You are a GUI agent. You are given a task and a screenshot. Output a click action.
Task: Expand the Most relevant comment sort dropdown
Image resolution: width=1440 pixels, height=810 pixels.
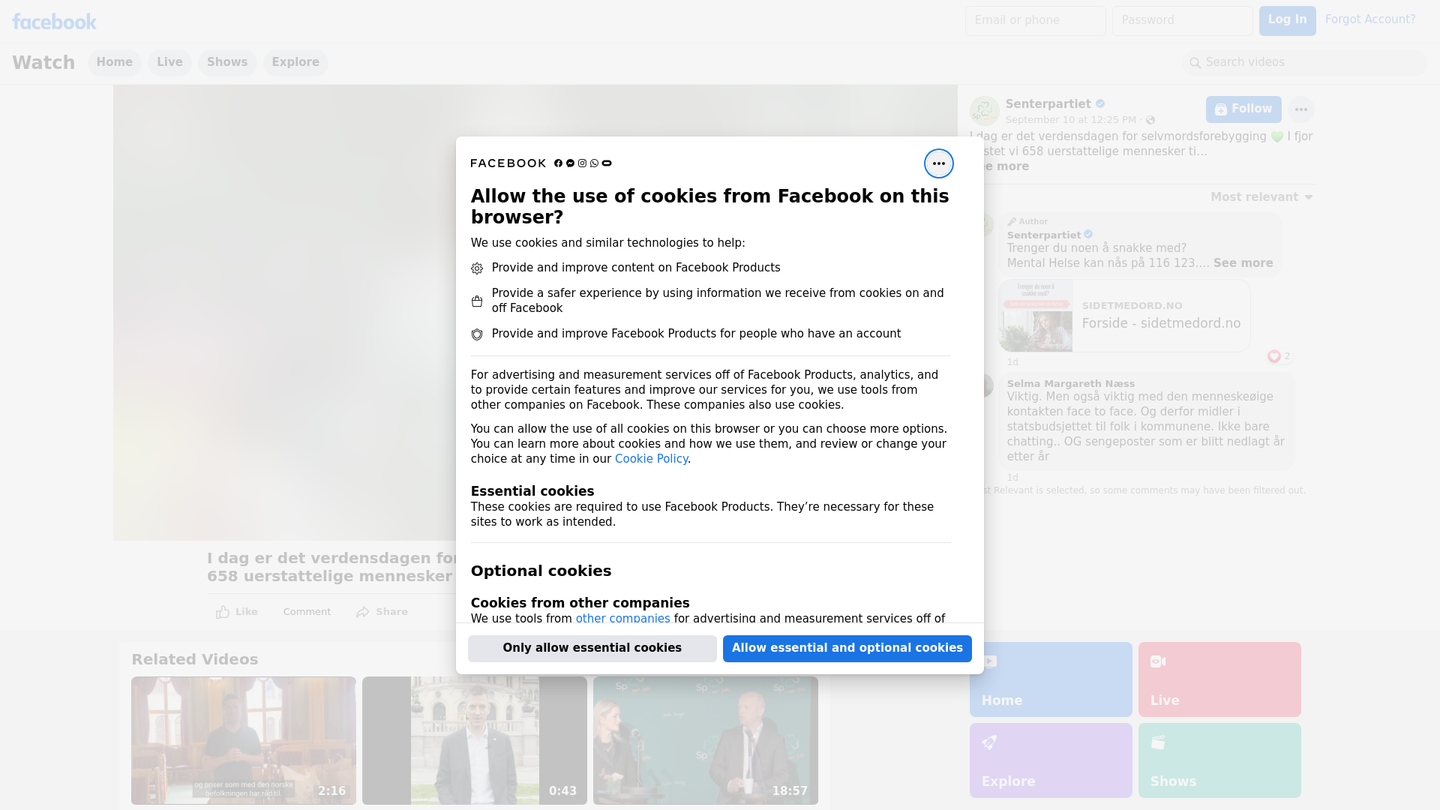tap(1261, 197)
